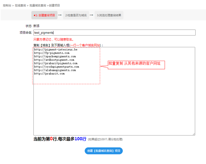Click the 状态 value 新添

tap(36, 26)
